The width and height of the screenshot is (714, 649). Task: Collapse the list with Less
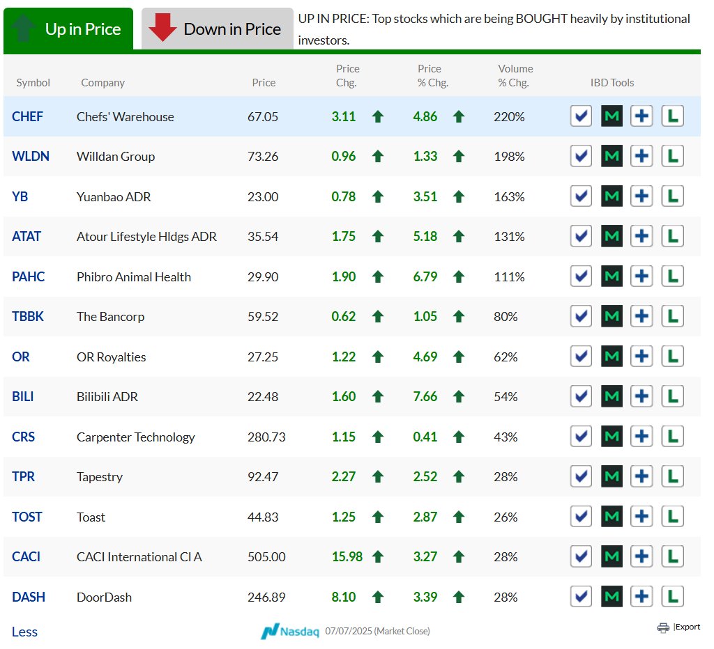pyautogui.click(x=24, y=632)
